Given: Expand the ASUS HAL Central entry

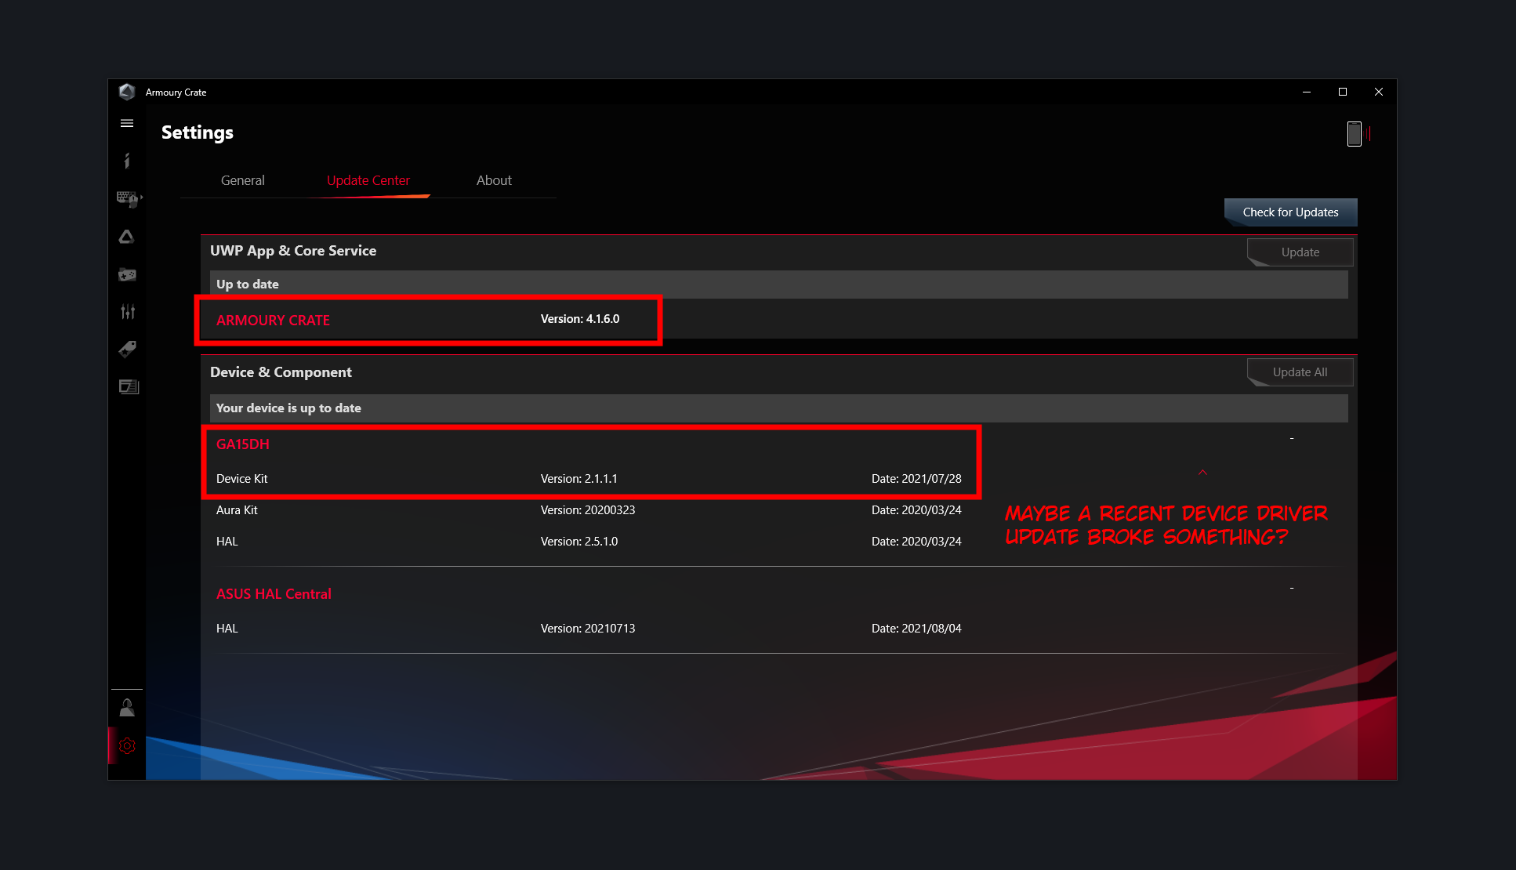Looking at the screenshot, I should tap(1291, 588).
